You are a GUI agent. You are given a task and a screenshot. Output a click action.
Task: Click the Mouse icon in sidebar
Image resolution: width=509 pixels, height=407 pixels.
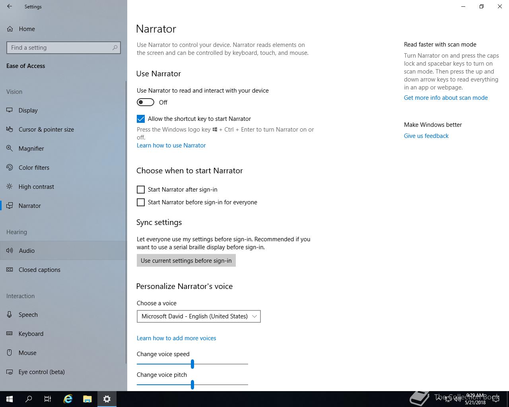10,353
